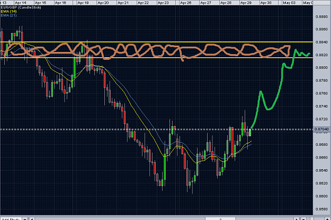Click the Apr 19 date label
The width and height of the screenshot is (331, 220).
click(83, 3)
